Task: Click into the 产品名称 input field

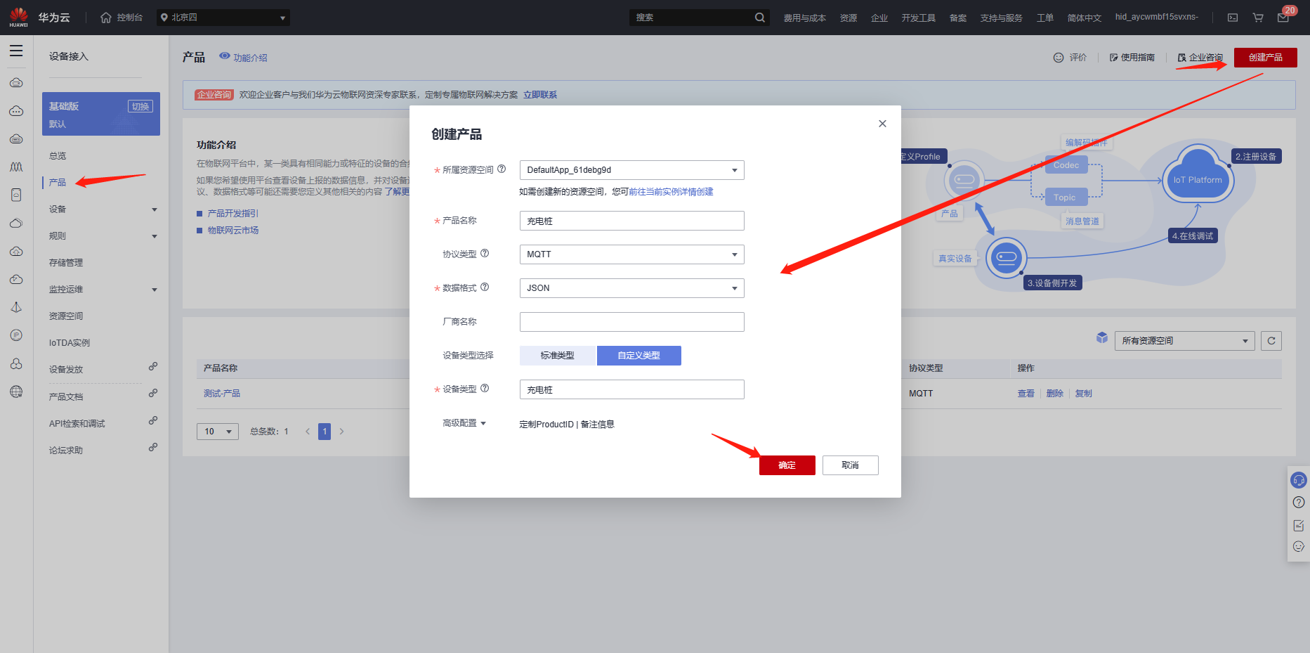Action: 632,221
